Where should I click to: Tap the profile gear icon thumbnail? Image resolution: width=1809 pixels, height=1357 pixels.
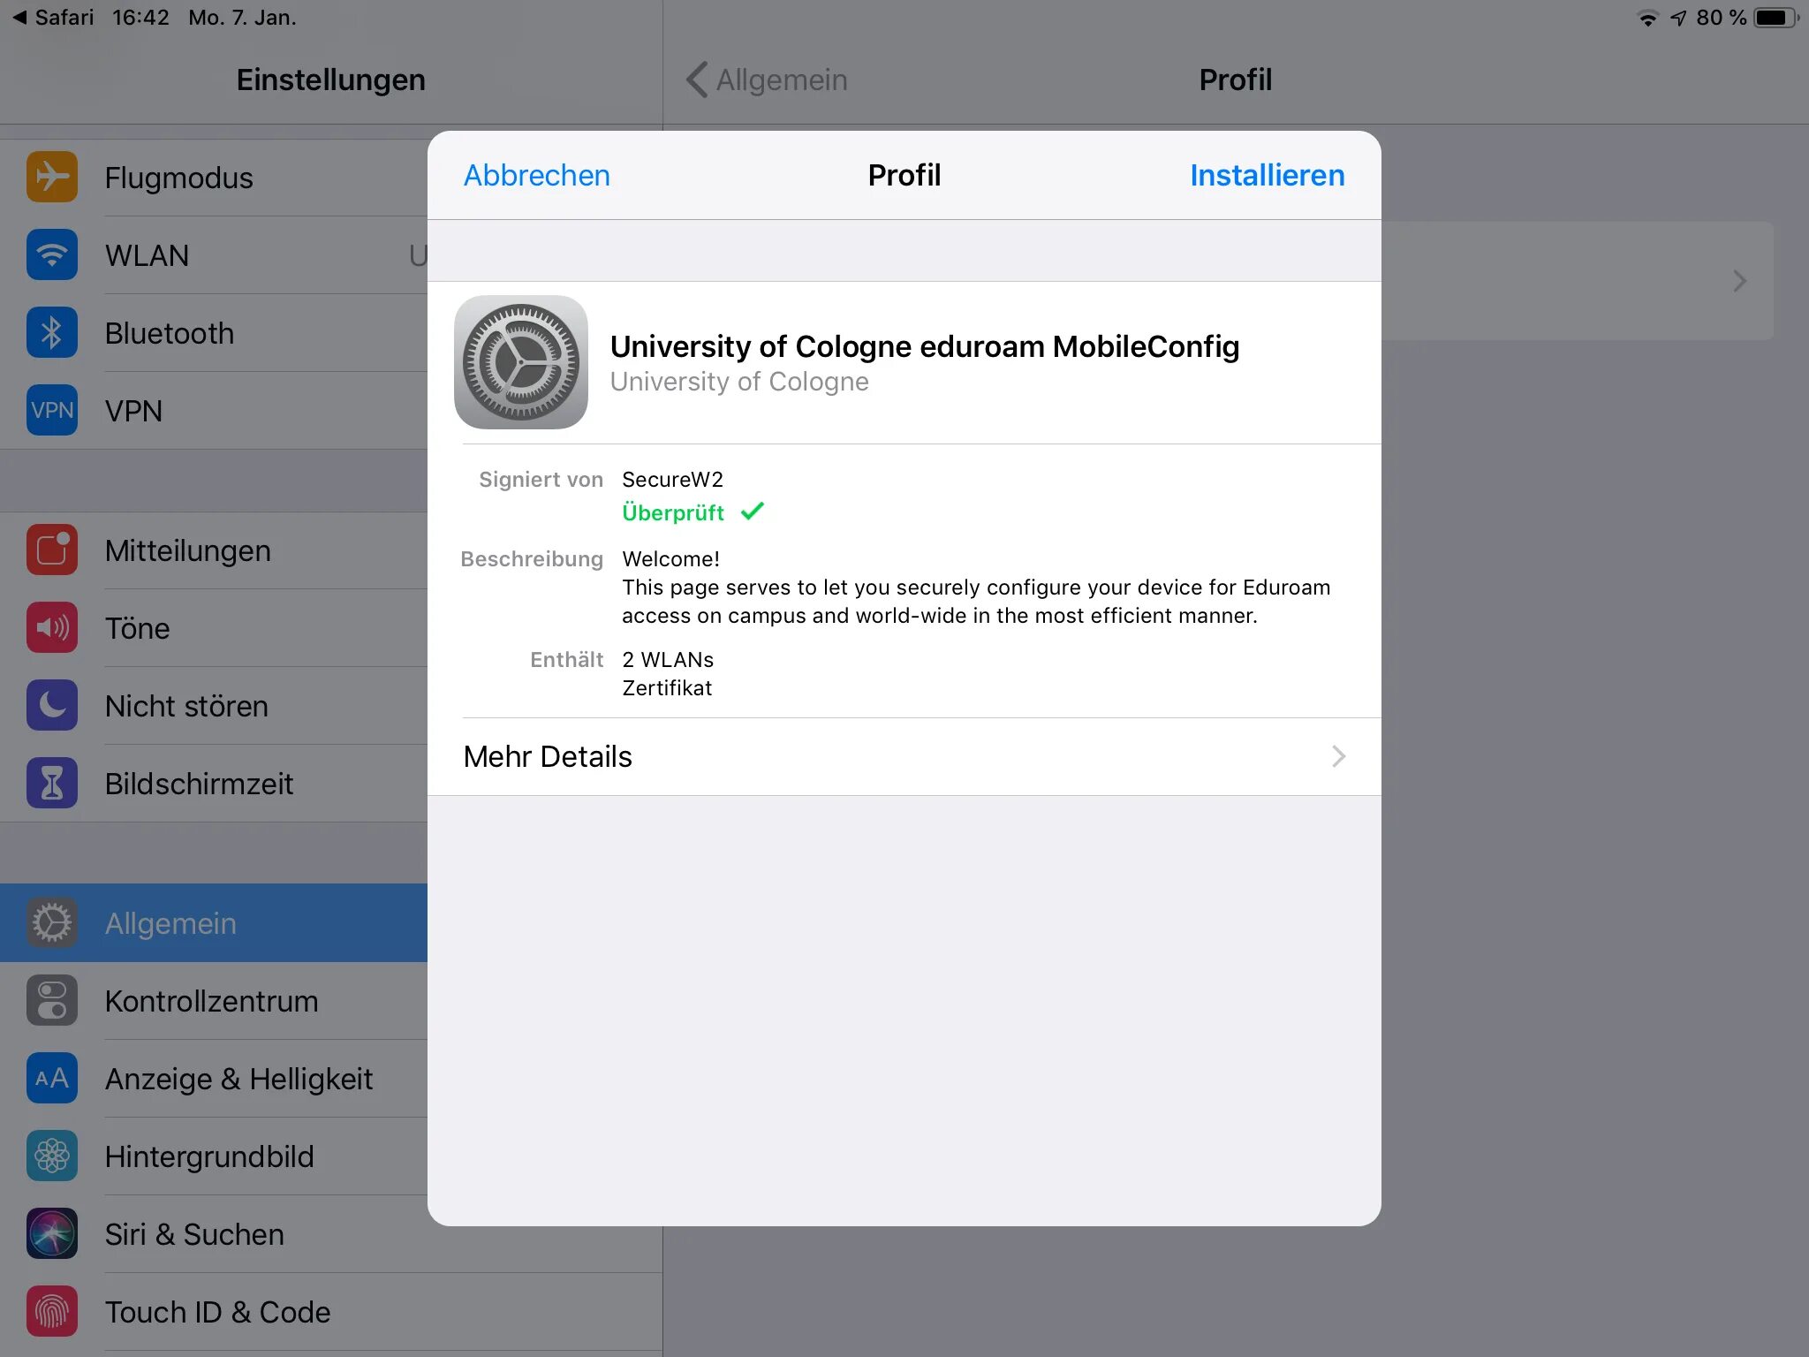click(x=521, y=362)
